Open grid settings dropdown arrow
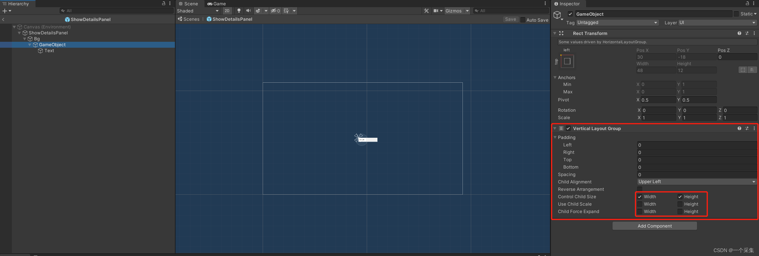Image resolution: width=759 pixels, height=256 pixels. pyautogui.click(x=294, y=11)
